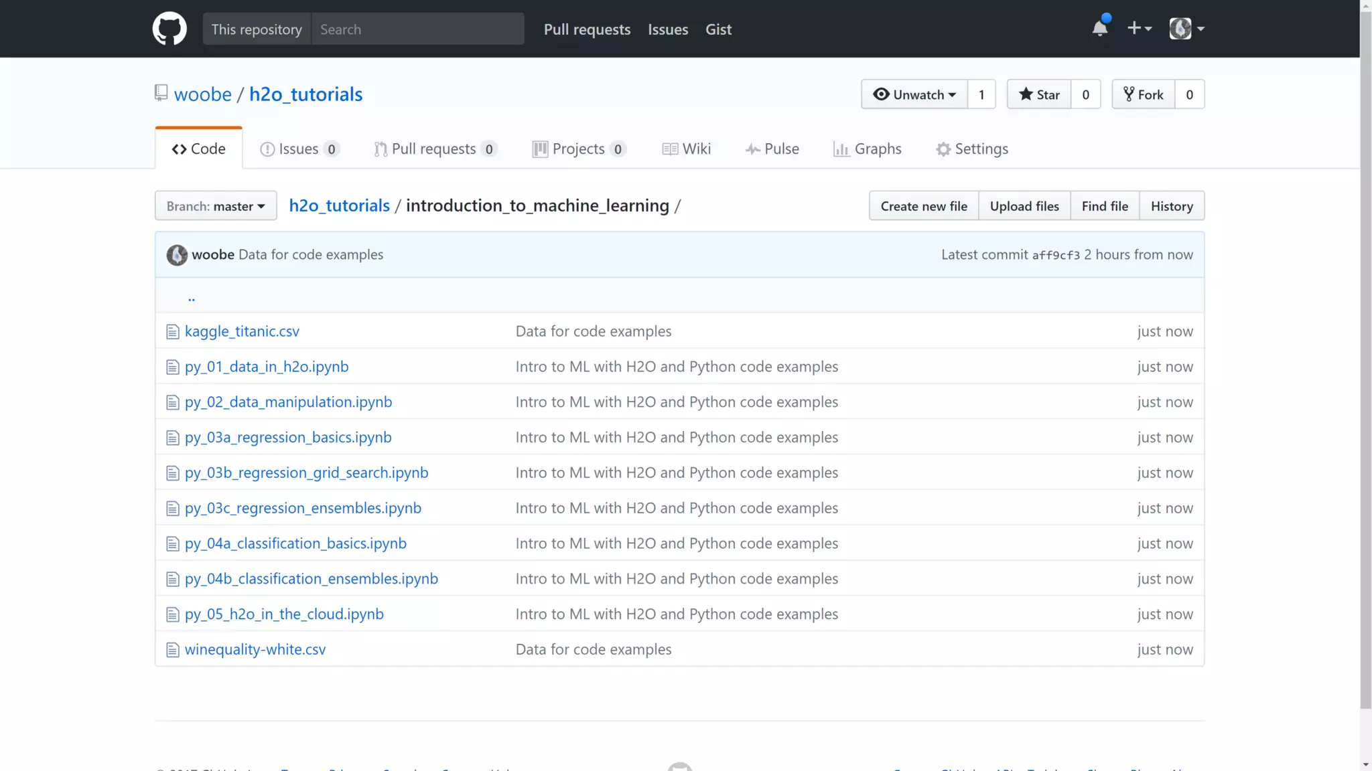Image resolution: width=1372 pixels, height=771 pixels.
Task: Open Settings tab with gear icon
Action: click(971, 149)
